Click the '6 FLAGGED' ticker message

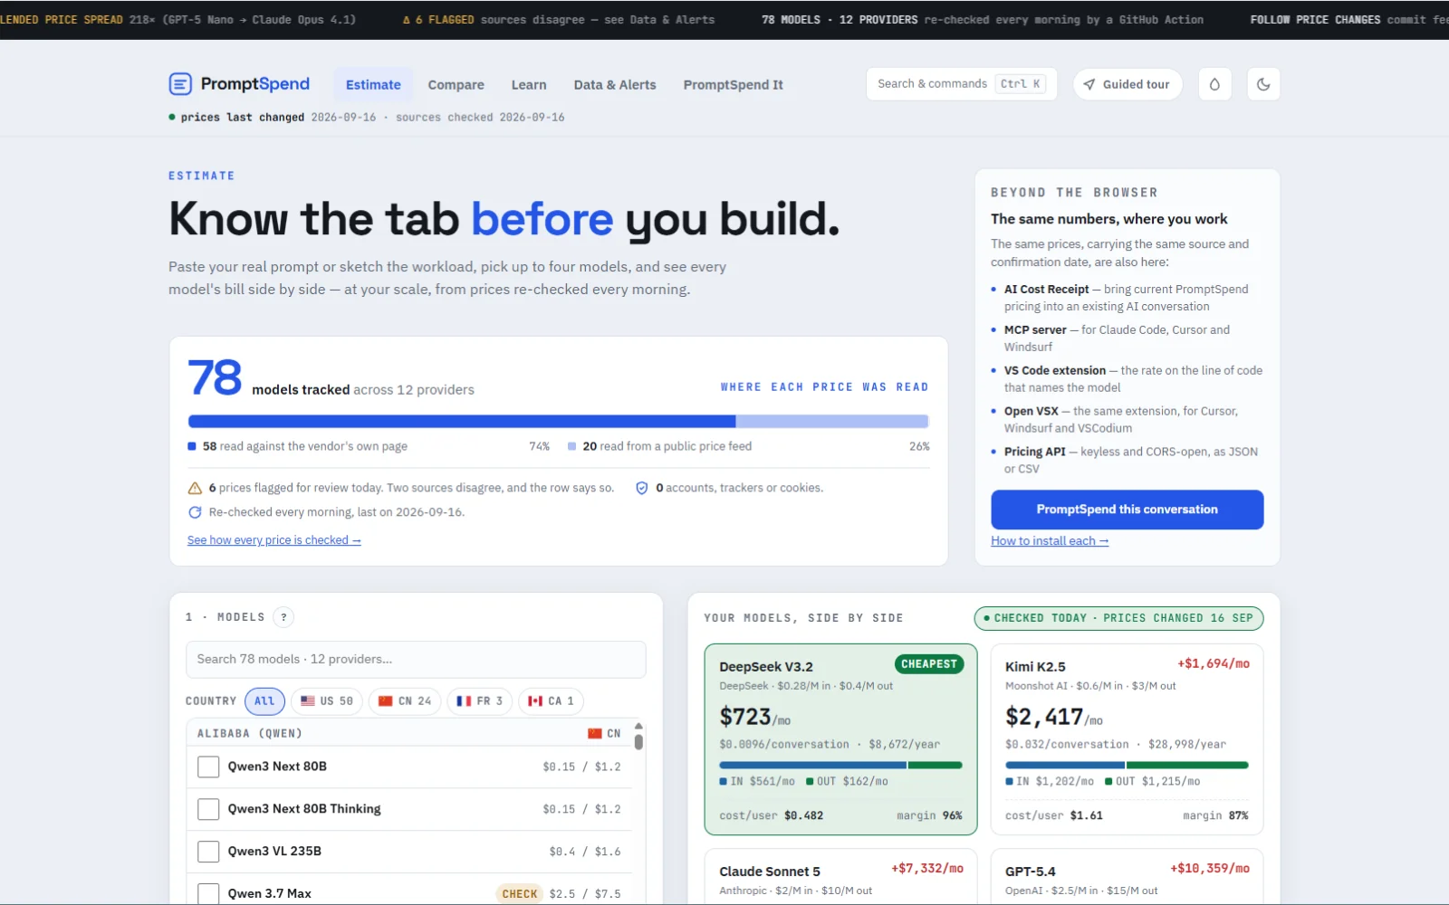point(559,20)
